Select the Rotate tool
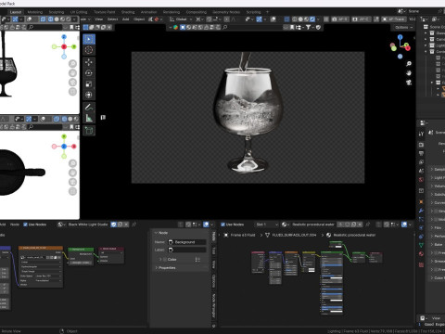The width and height of the screenshot is (445, 334). 89,73
